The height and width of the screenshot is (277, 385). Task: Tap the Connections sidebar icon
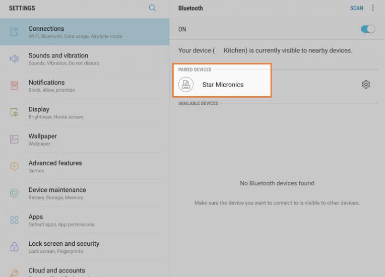click(x=14, y=32)
